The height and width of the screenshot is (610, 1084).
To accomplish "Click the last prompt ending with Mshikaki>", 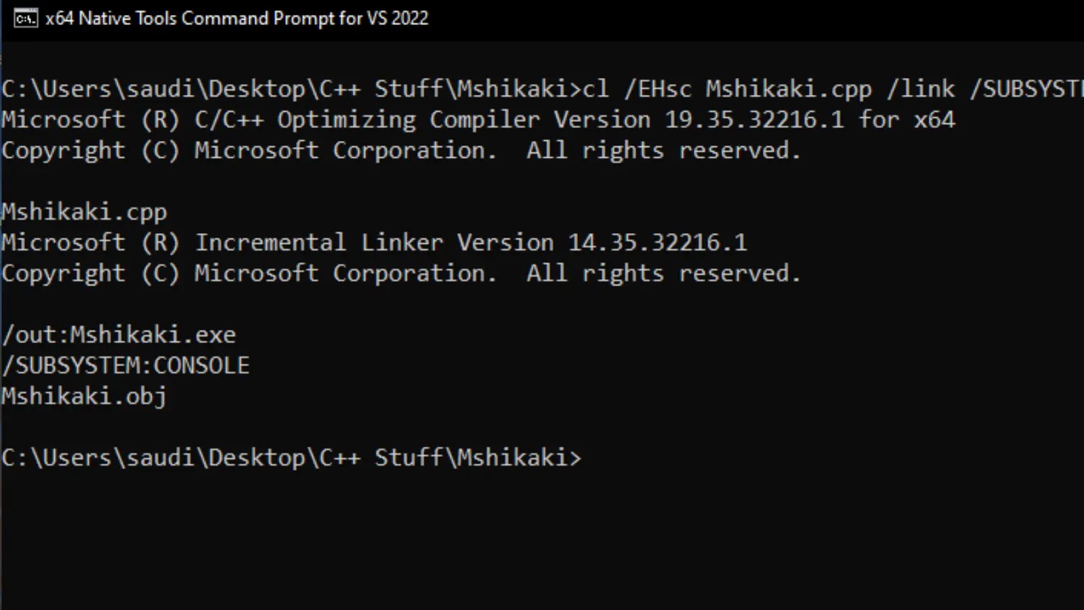I will pyautogui.click(x=291, y=457).
